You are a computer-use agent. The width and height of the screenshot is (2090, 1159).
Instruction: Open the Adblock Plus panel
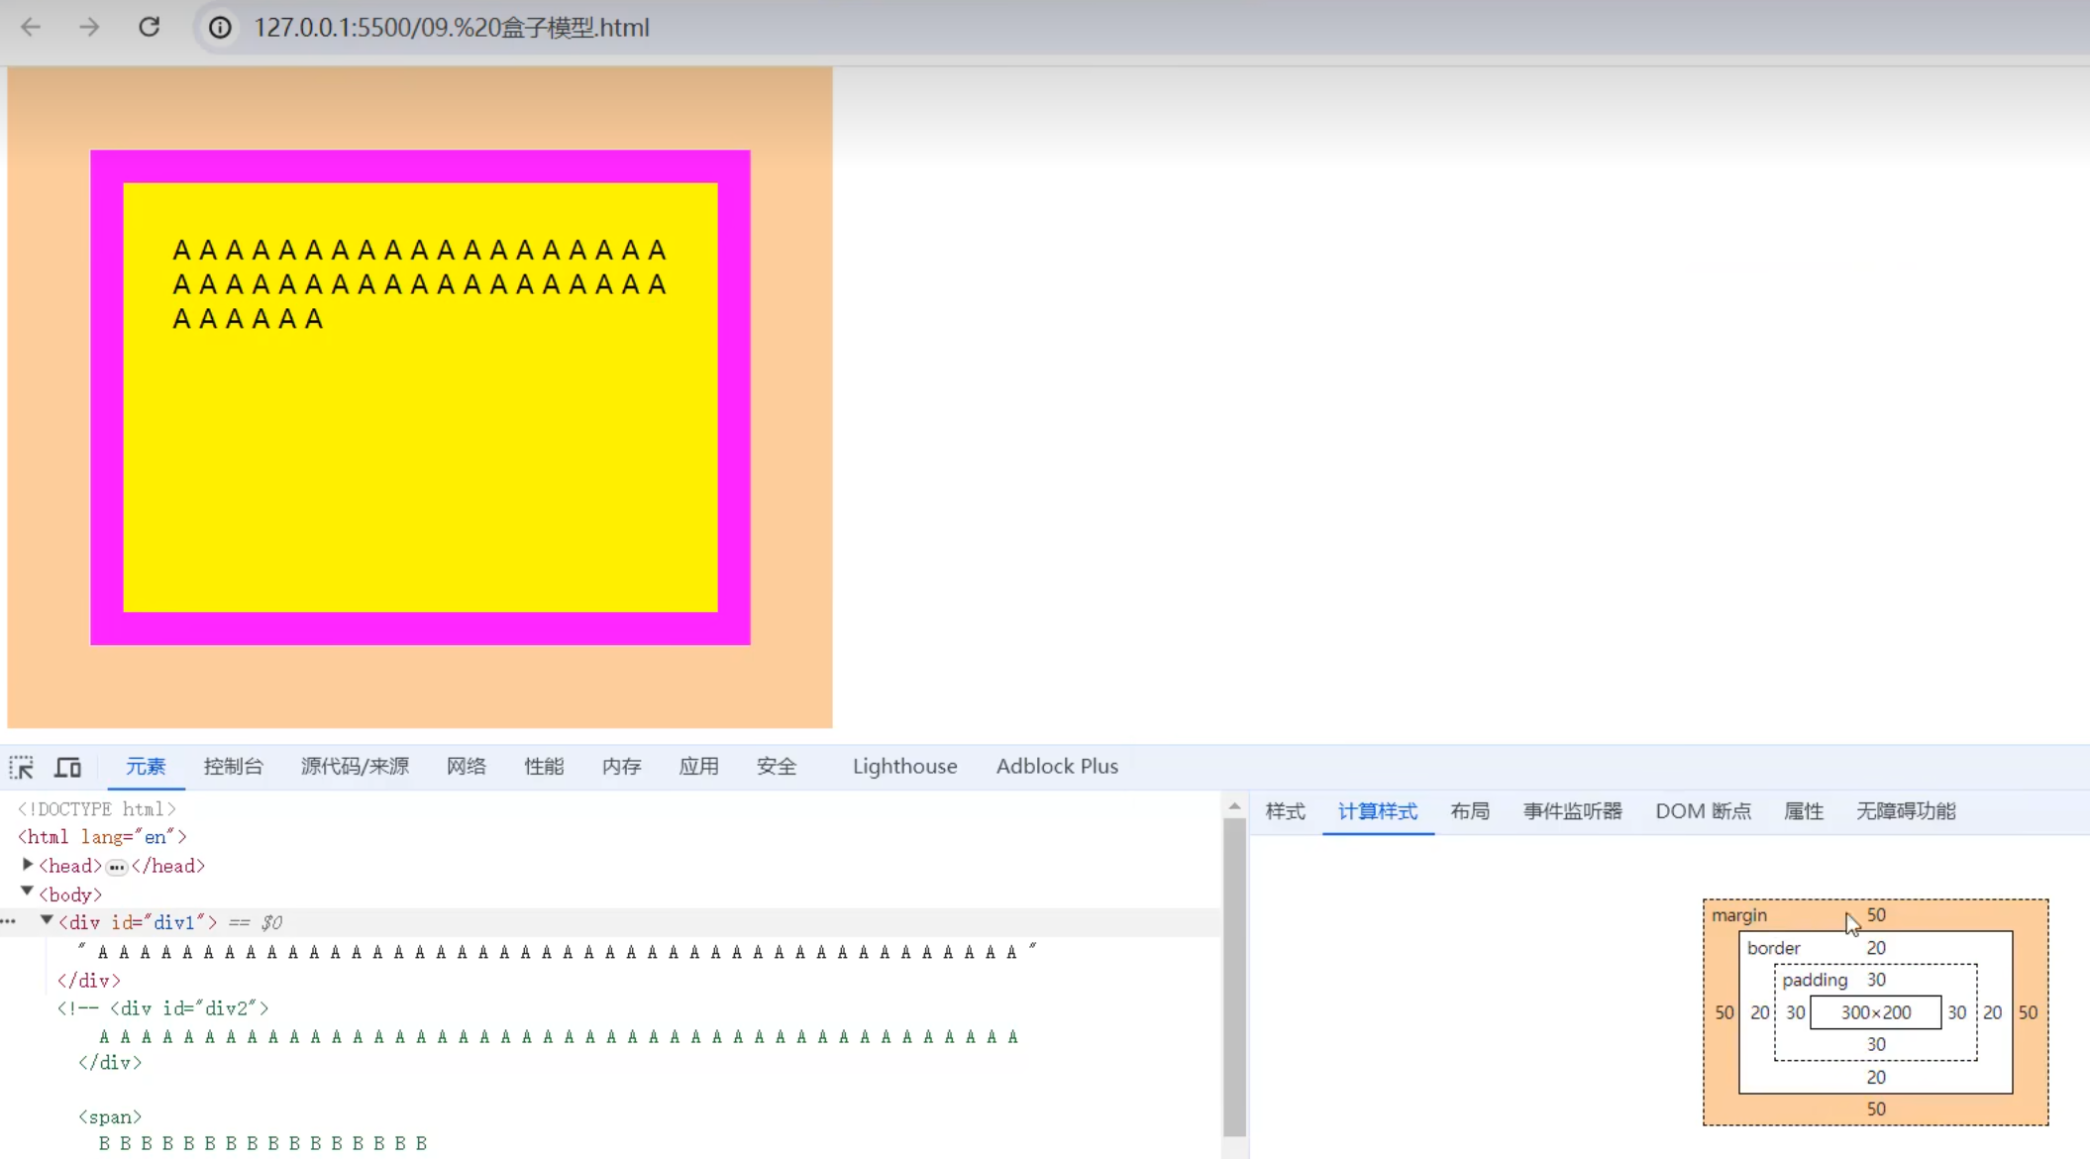[x=1057, y=766]
